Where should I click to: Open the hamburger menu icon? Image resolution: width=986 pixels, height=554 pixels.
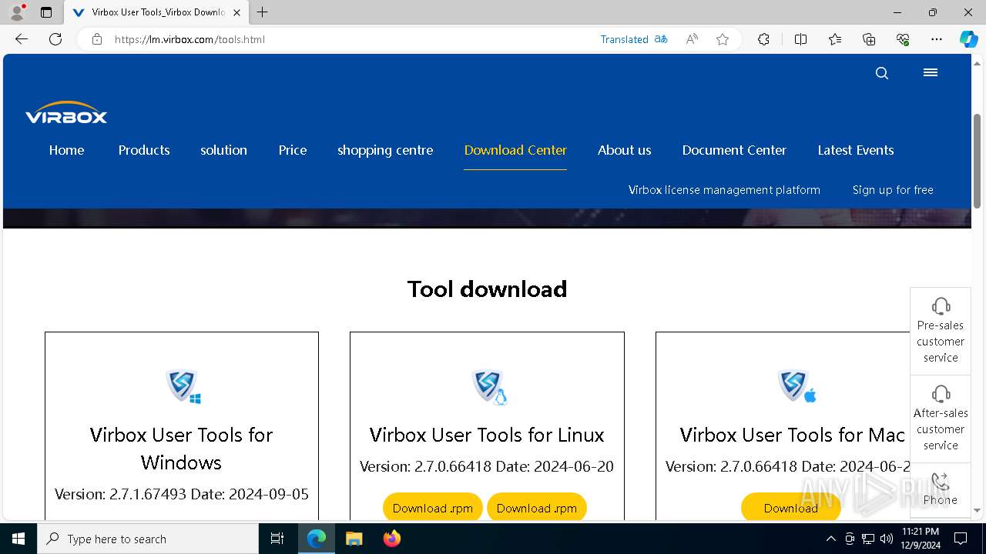[x=931, y=72]
